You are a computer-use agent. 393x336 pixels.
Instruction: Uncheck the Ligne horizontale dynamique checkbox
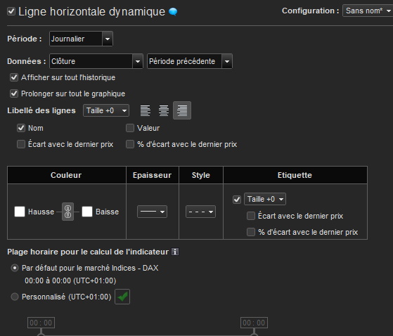pos(11,11)
